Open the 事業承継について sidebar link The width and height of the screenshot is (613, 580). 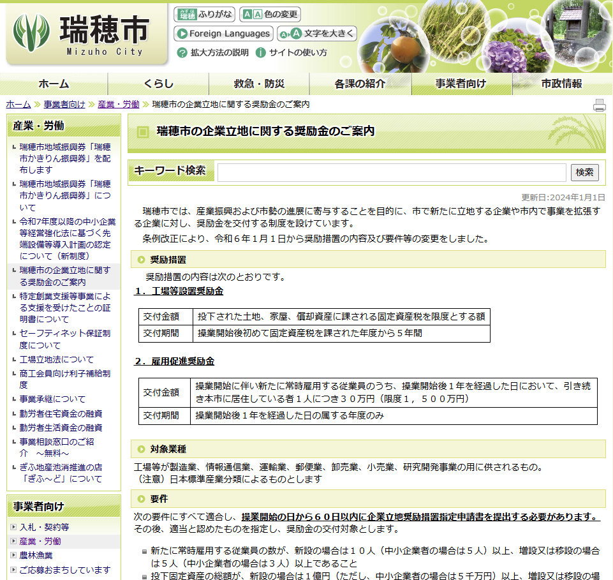tap(52, 399)
